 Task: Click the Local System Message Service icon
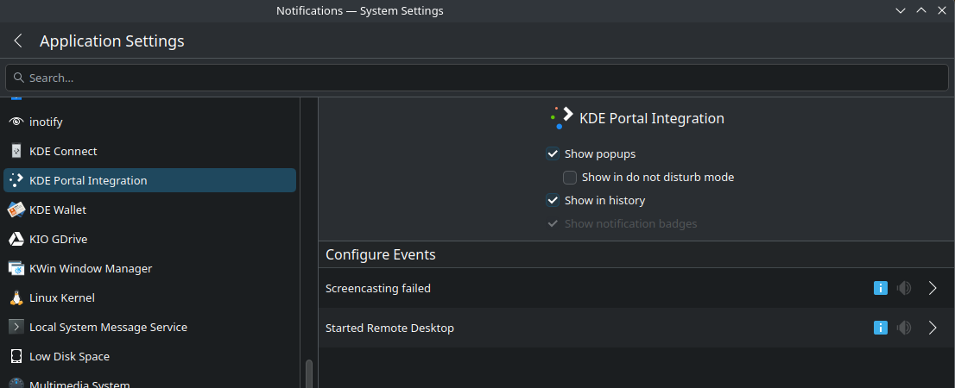(16, 327)
